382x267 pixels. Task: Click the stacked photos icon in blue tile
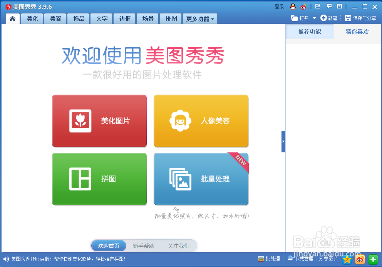(x=180, y=179)
